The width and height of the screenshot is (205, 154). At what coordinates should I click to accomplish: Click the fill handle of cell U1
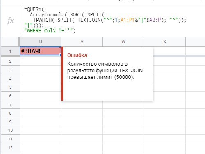61,55
